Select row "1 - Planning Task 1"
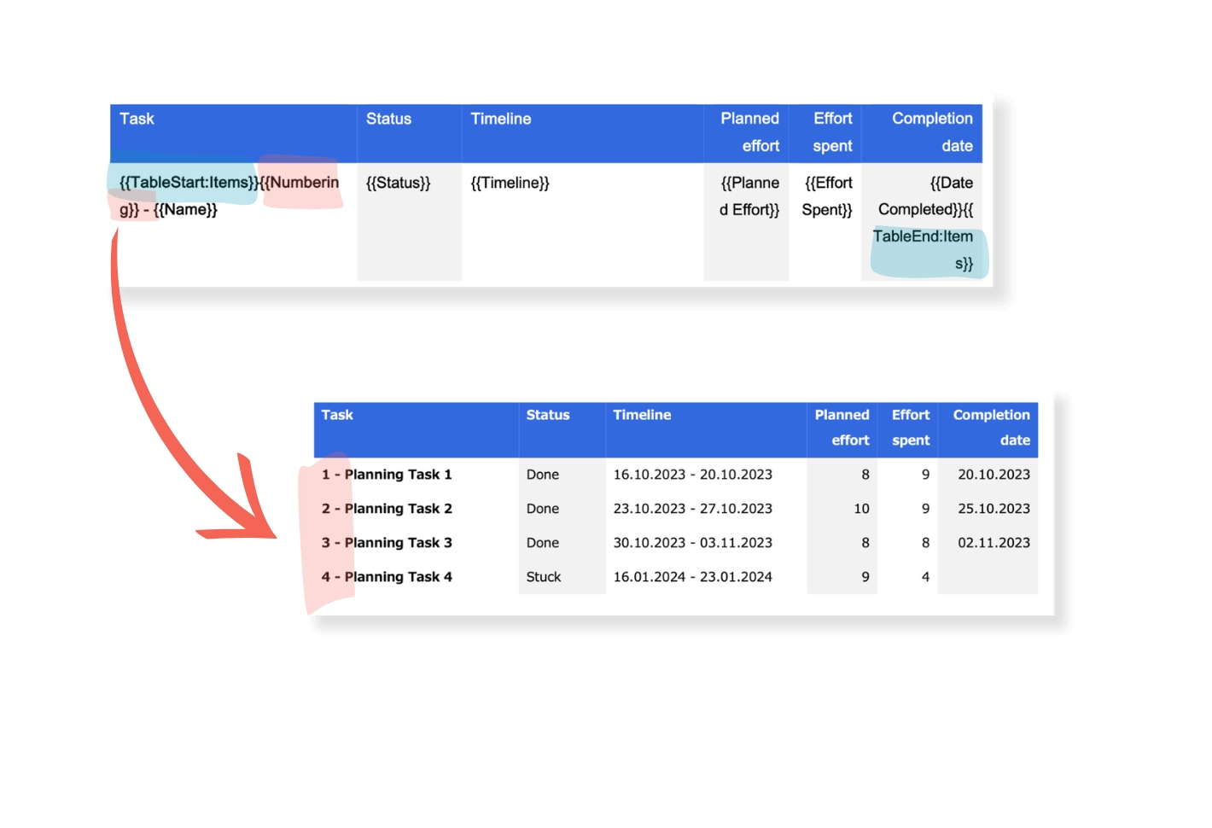Image resolution: width=1212 pixels, height=828 pixels. point(387,475)
